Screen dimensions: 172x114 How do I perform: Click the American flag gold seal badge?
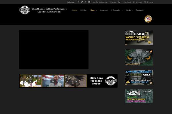tap(148, 19)
